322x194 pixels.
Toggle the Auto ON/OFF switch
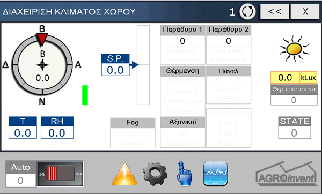[x=60, y=174]
